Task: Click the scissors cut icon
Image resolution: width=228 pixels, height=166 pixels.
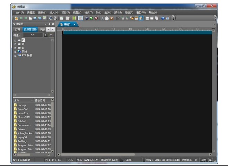Action: [102, 18]
